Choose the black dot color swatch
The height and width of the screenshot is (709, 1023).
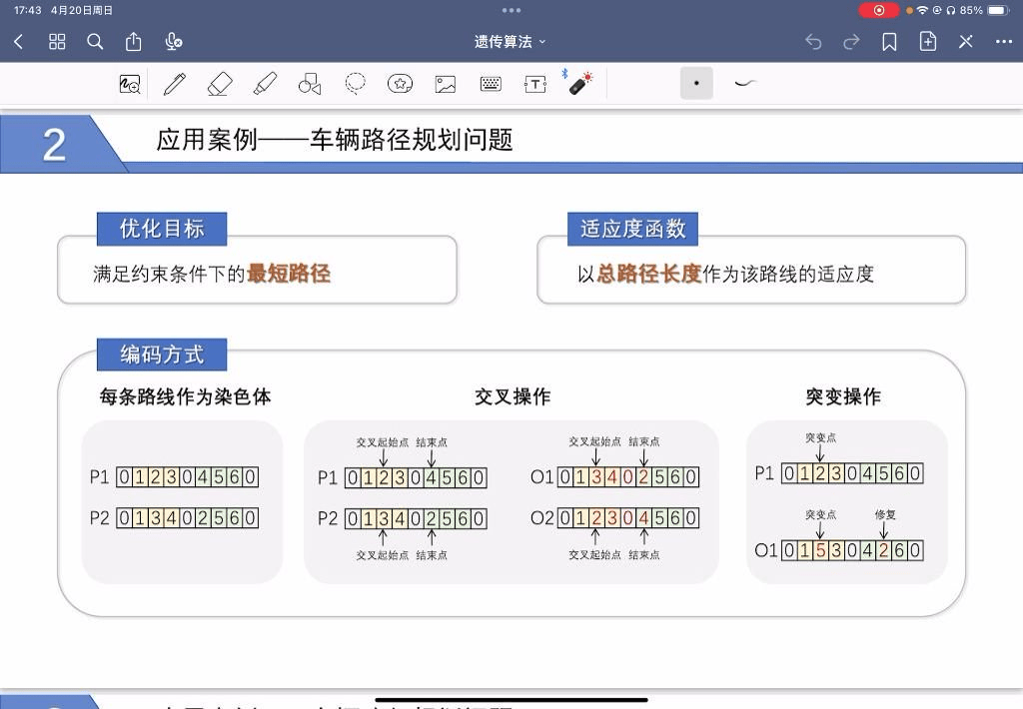(696, 84)
